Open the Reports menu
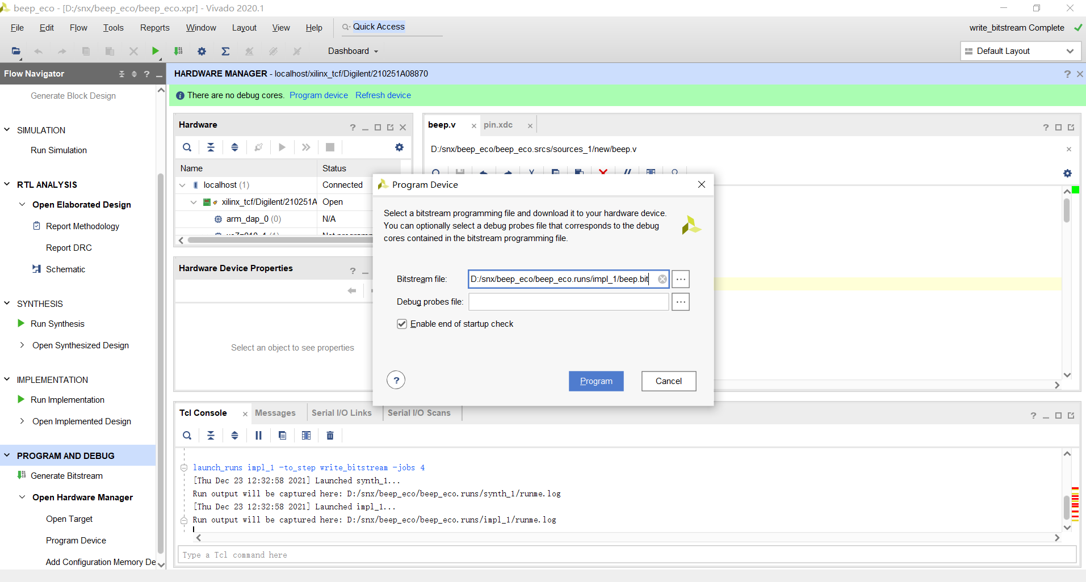Image resolution: width=1086 pixels, height=582 pixels. tap(155, 28)
